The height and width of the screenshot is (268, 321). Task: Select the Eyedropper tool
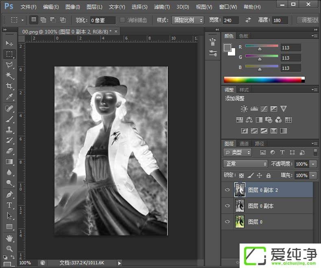pyautogui.click(x=9, y=97)
